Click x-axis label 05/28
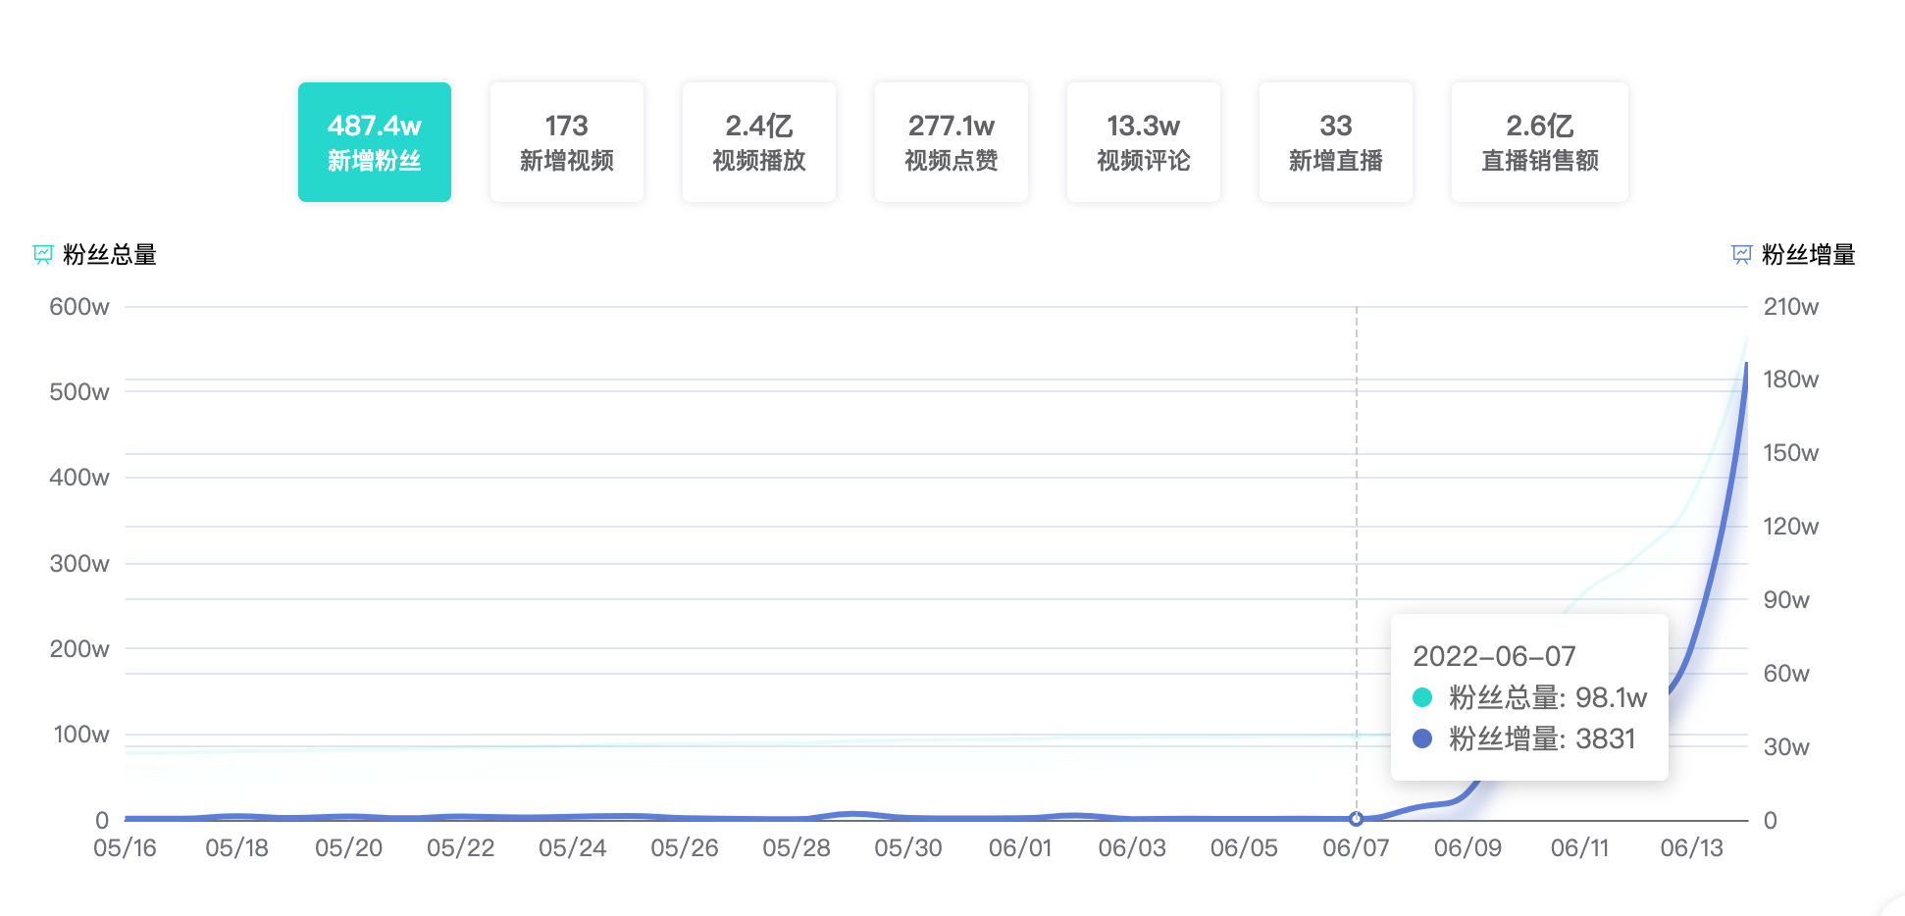1905x916 pixels. tap(797, 848)
